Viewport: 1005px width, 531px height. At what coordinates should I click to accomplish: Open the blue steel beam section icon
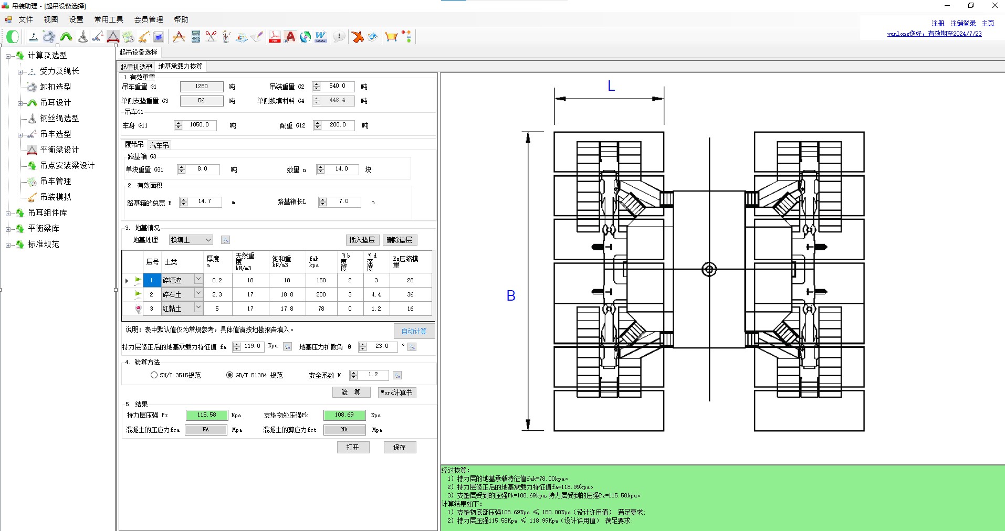click(x=159, y=37)
